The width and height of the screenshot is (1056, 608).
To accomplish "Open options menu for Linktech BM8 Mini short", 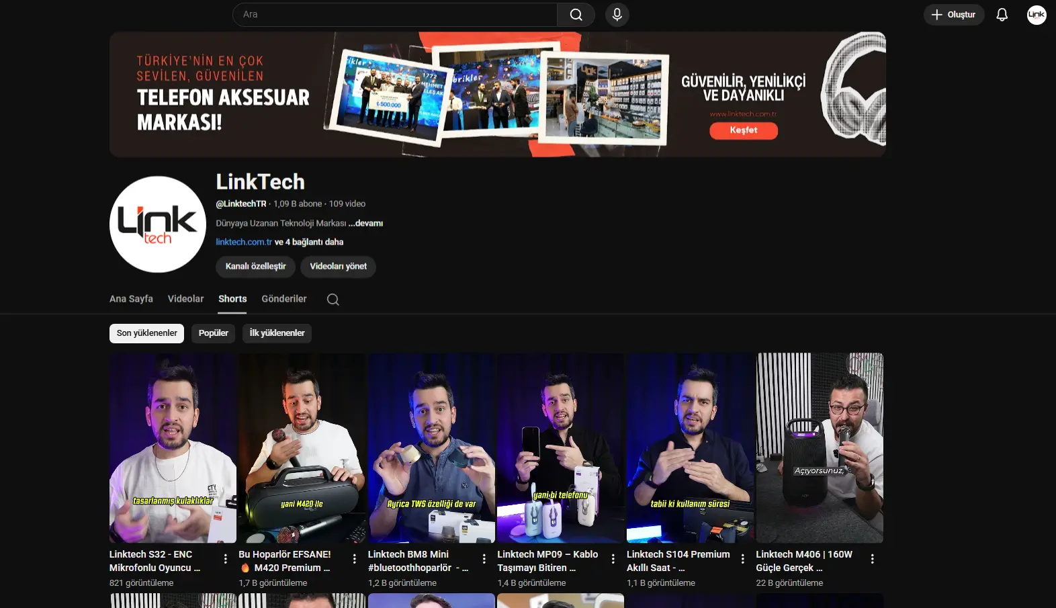I will pyautogui.click(x=484, y=559).
